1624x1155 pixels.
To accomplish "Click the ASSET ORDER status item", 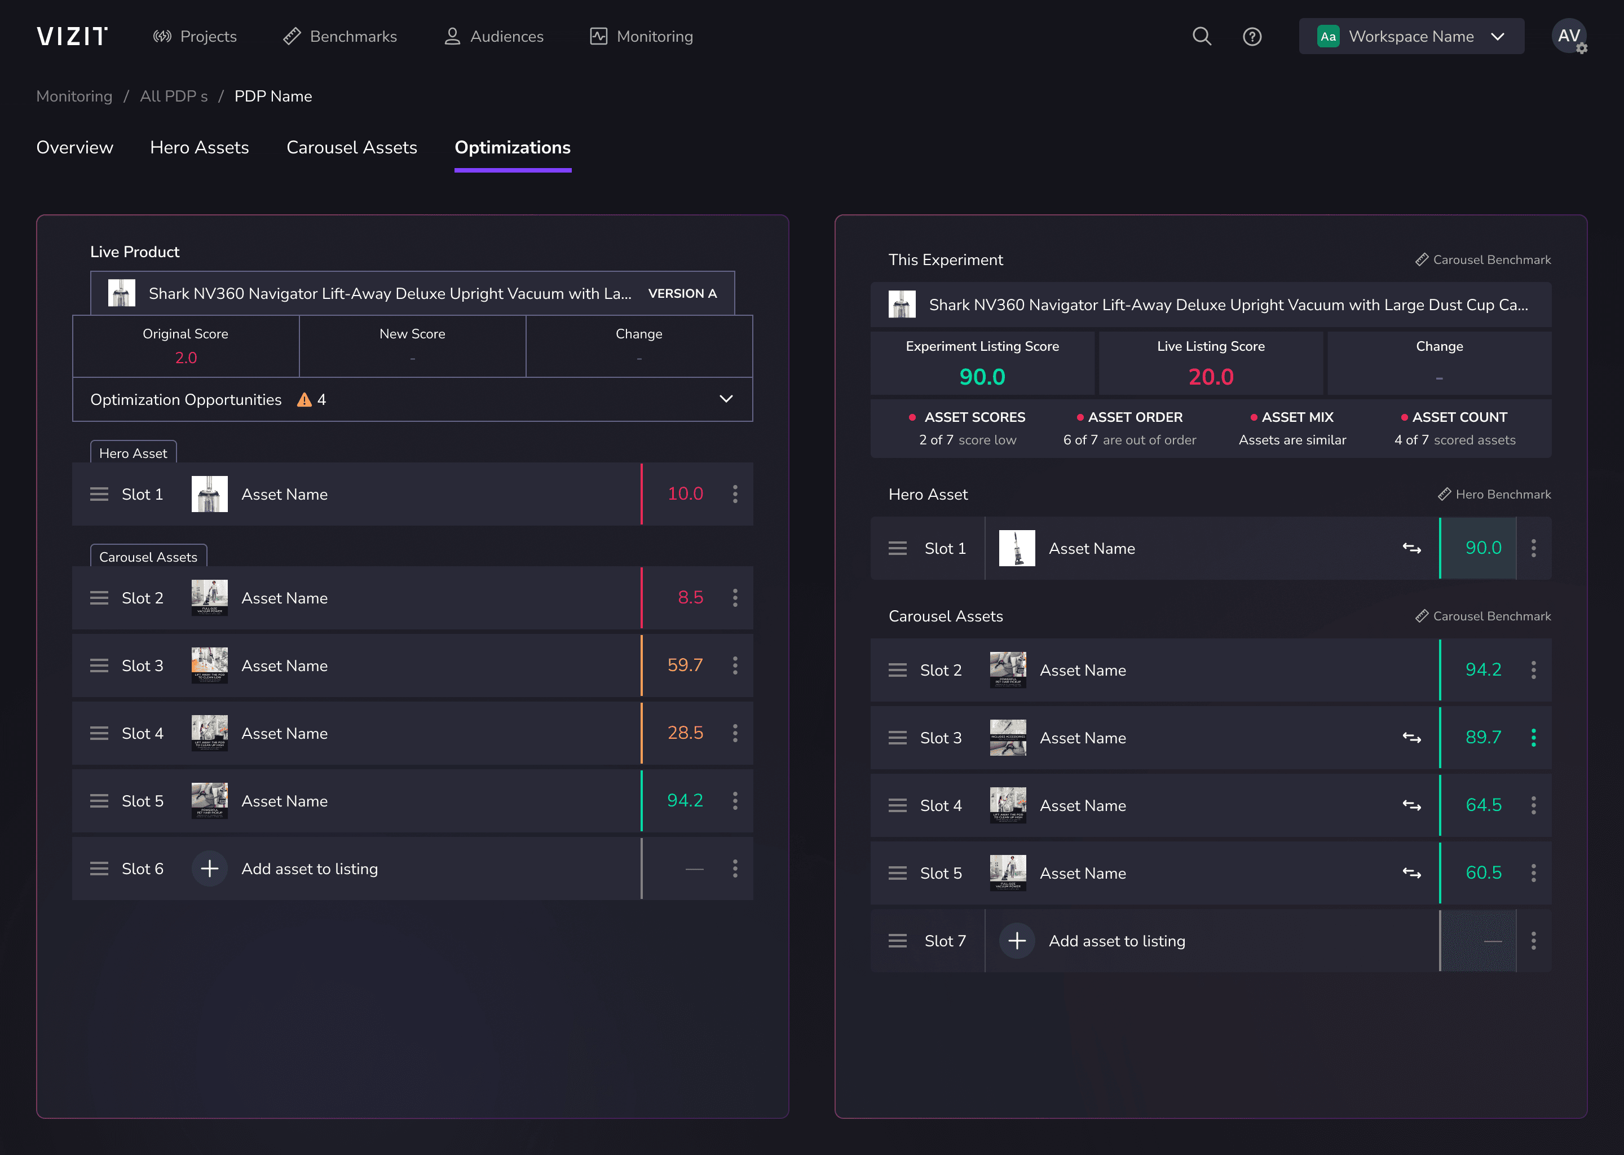I will click(1130, 428).
